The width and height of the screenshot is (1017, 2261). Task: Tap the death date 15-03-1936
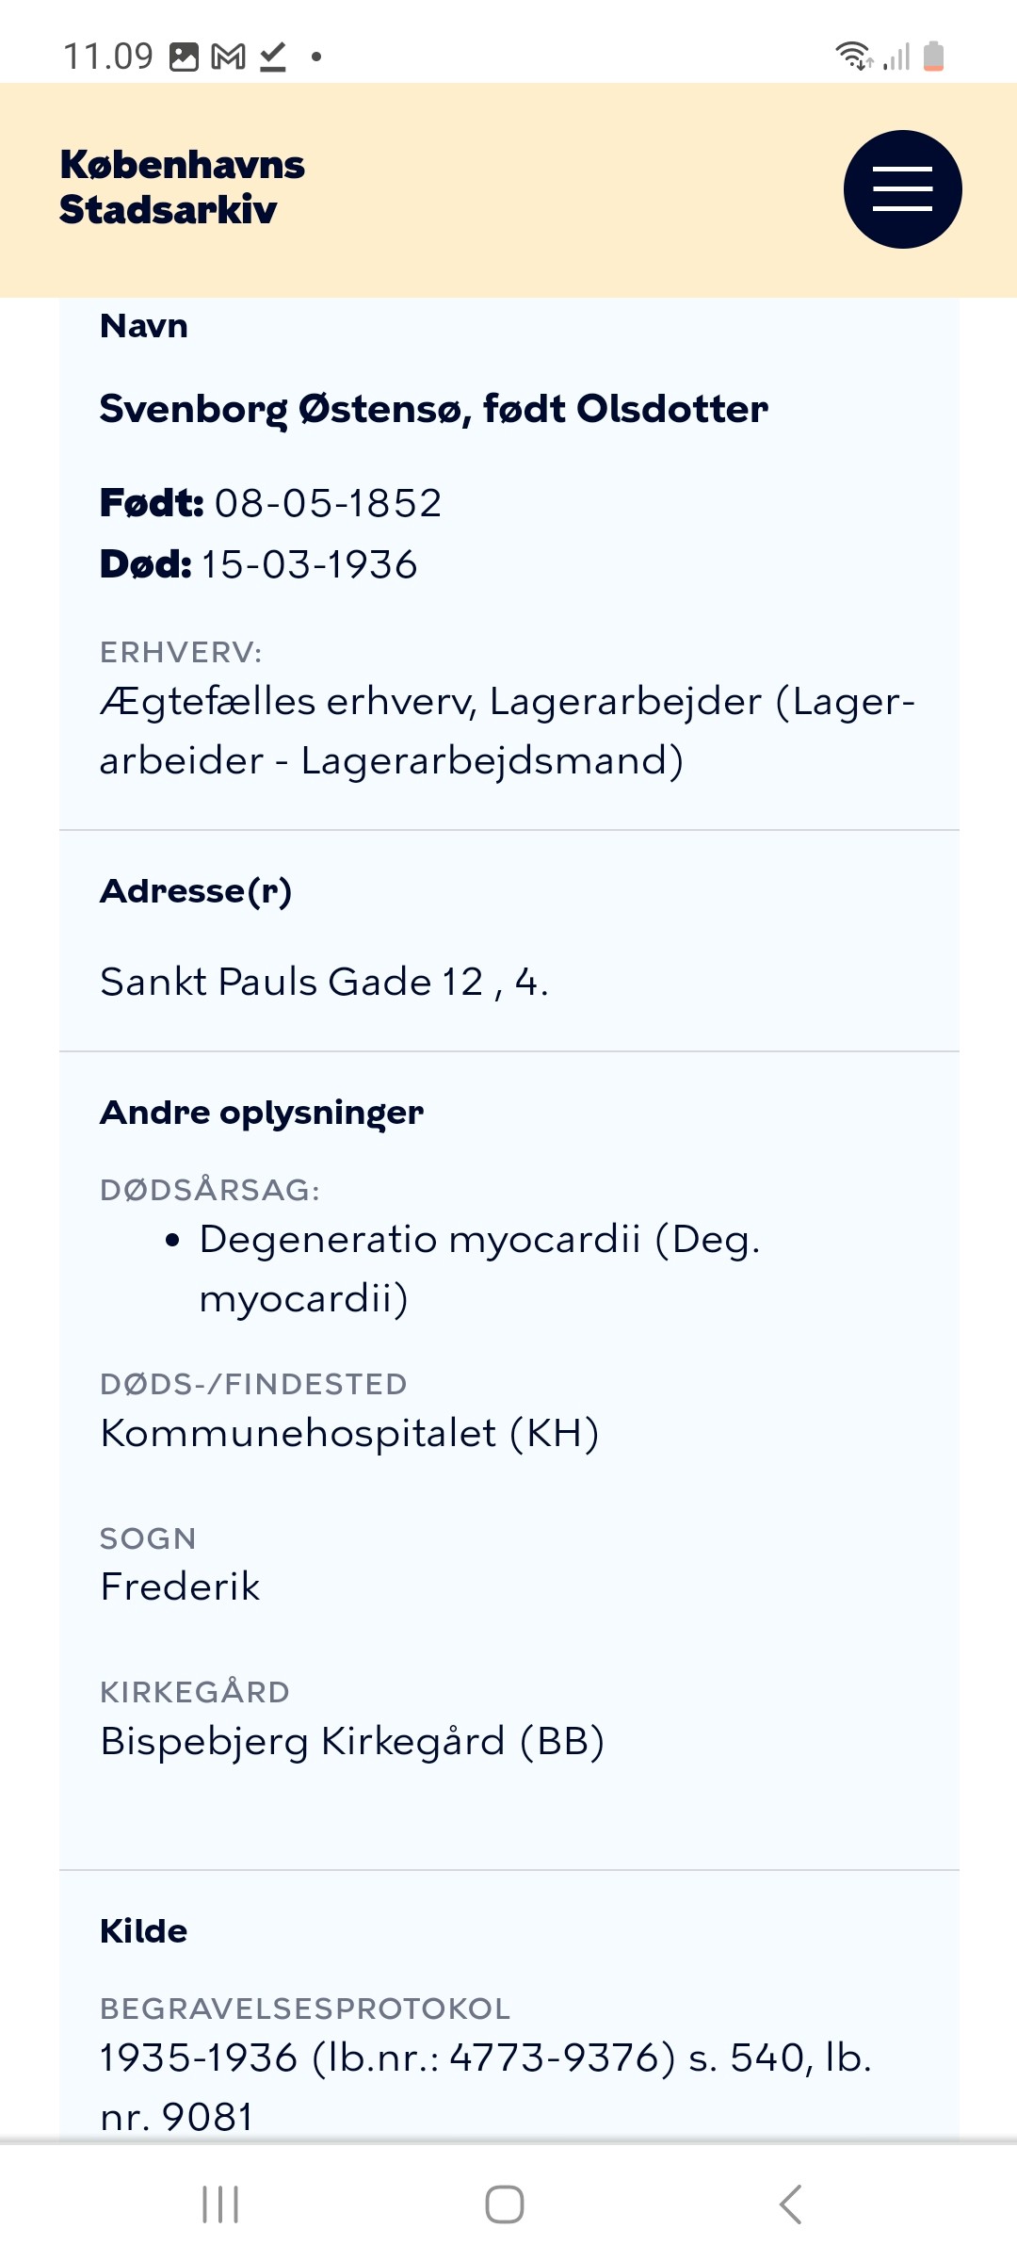pos(309,564)
